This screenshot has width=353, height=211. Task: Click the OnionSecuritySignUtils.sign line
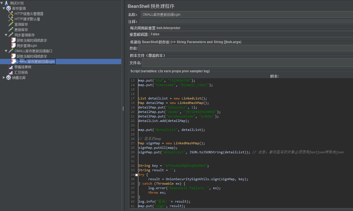(x=198, y=179)
